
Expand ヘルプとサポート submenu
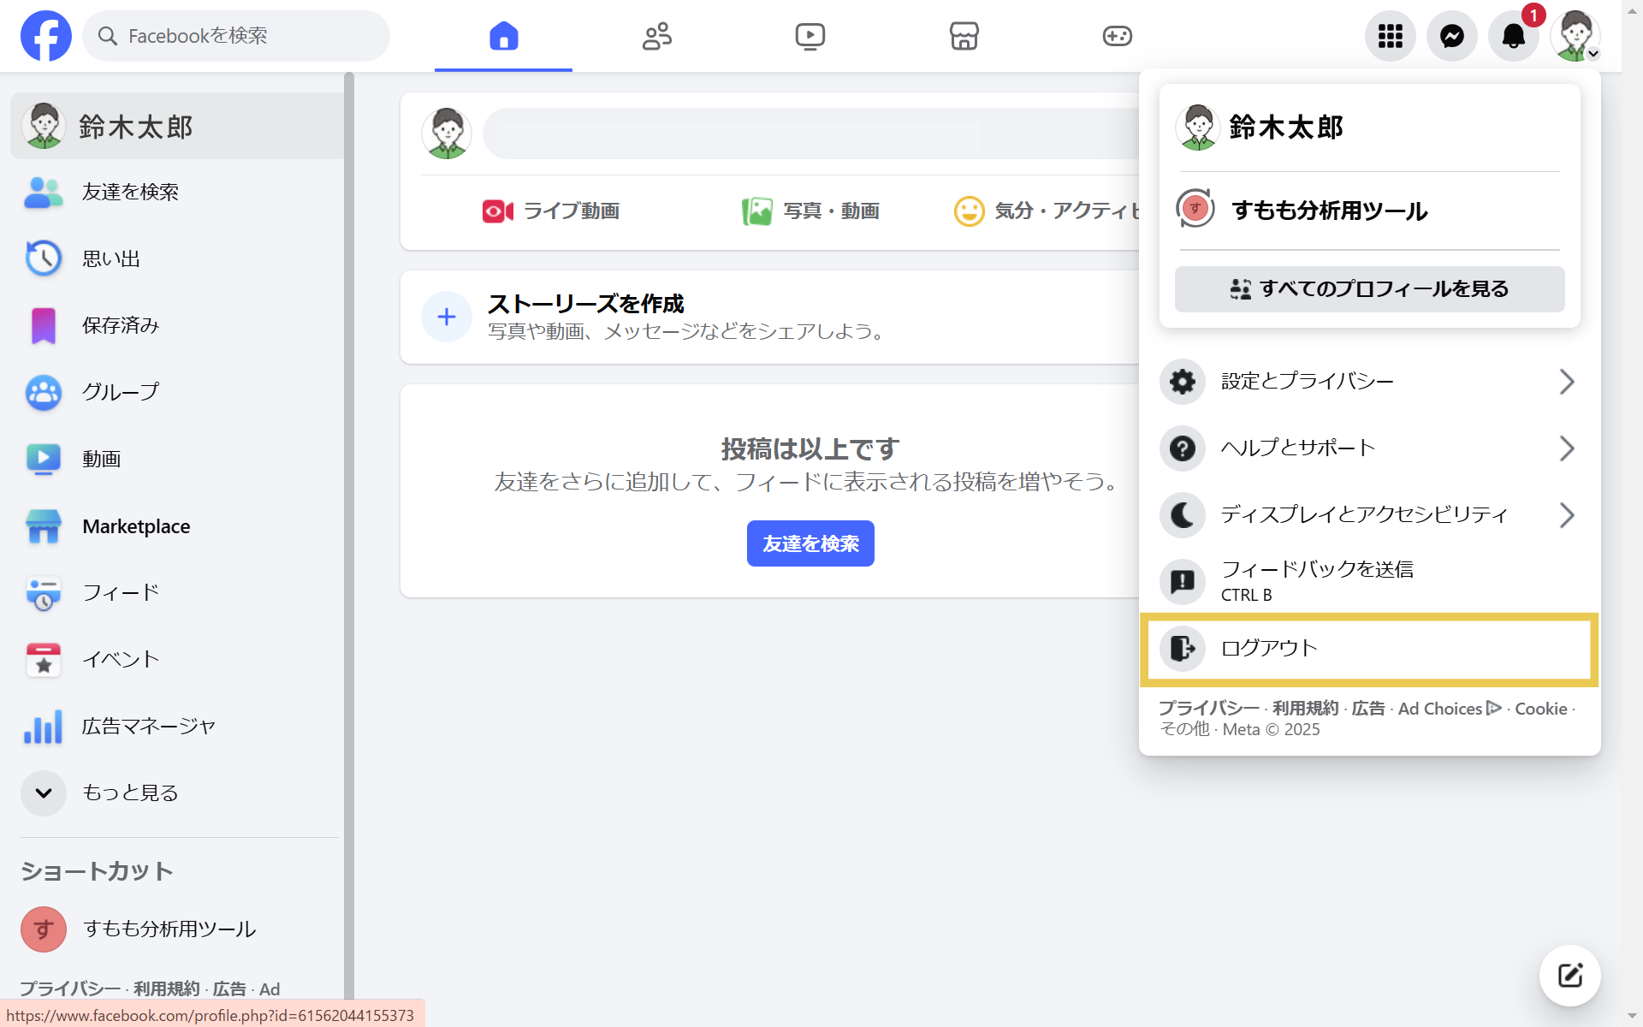pos(1367,448)
